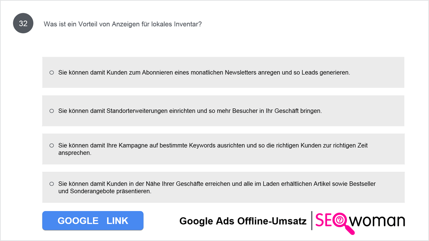Click the answer text mentioning monatlichen Newsletters
The image size is (429, 241).
point(204,72)
